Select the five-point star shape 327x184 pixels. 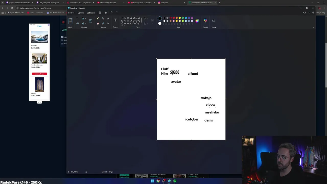128,24
